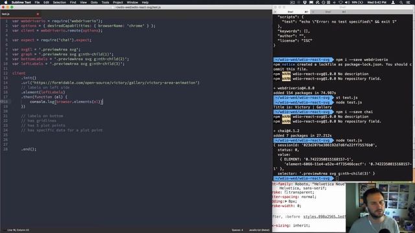
Task: Click line number 28 in the gutter
Action: click(x=5, y=150)
